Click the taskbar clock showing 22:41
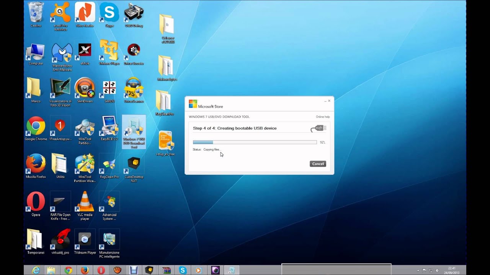The height and width of the screenshot is (275, 490). click(452, 270)
